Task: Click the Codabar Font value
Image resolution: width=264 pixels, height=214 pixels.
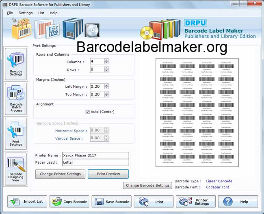Action: (218, 187)
